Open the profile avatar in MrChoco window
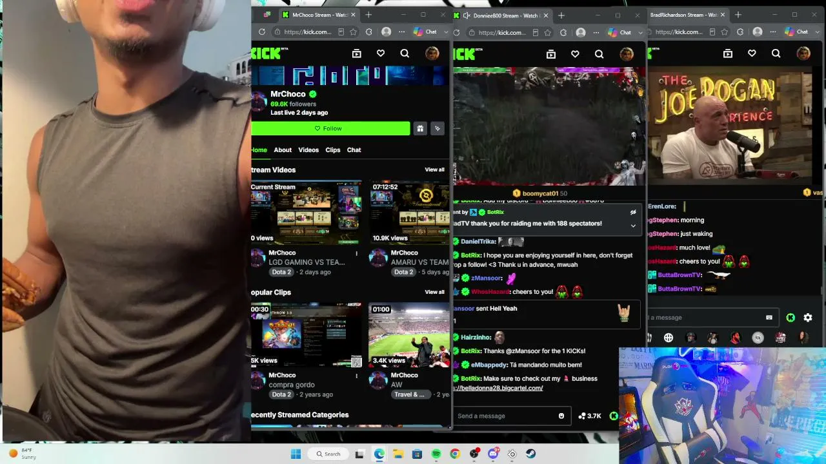The image size is (826, 464). point(432,54)
